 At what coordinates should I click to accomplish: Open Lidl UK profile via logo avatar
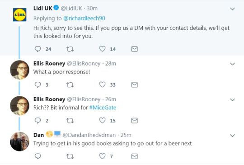point(19,15)
